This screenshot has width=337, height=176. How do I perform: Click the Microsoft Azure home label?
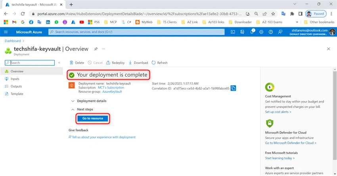tap(29, 32)
